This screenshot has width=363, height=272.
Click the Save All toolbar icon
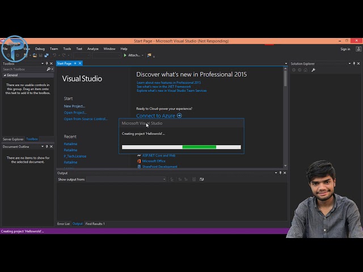47,56
